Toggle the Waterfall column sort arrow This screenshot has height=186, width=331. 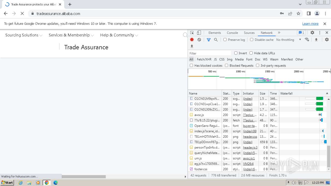click(x=327, y=93)
